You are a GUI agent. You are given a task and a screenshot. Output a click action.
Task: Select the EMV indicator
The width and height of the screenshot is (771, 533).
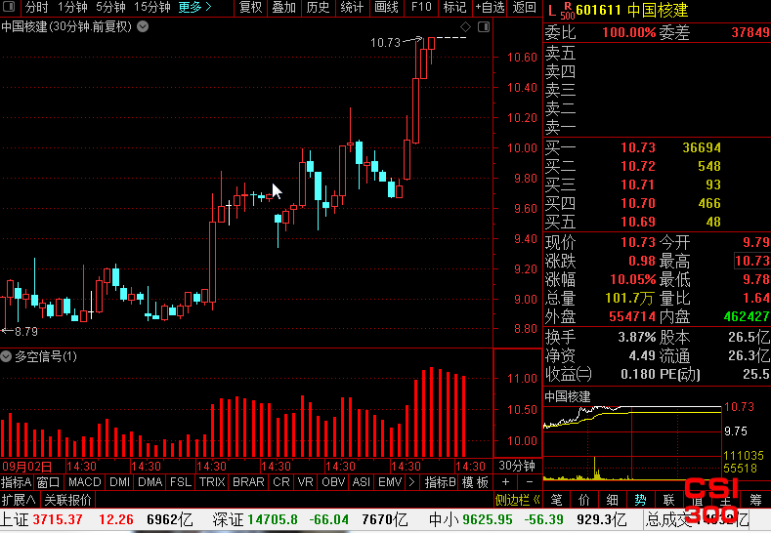click(x=390, y=482)
